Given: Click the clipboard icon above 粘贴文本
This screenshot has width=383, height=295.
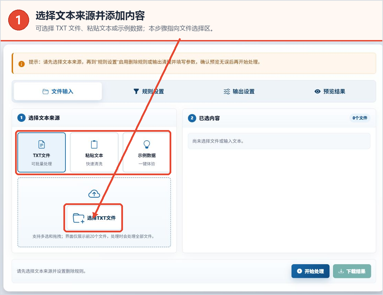Looking at the screenshot, I should 94,144.
